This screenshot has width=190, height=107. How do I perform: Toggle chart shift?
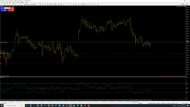55,4
